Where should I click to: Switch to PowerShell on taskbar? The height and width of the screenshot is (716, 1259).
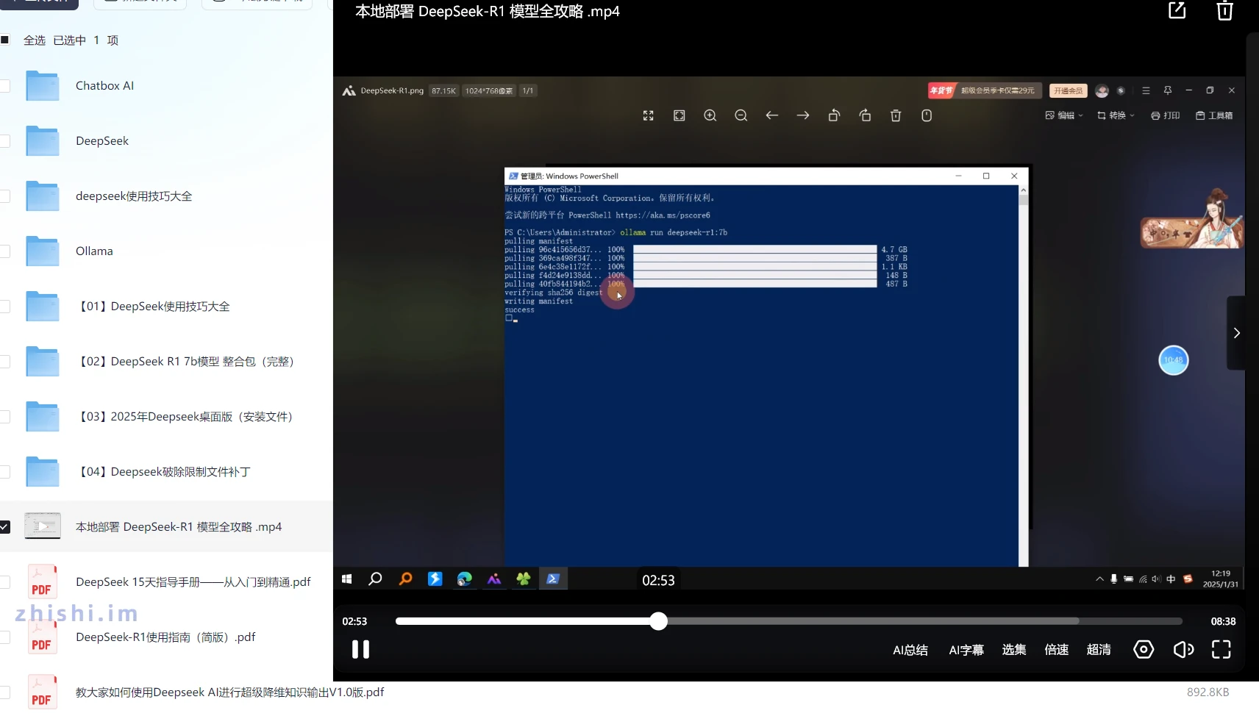click(x=553, y=579)
